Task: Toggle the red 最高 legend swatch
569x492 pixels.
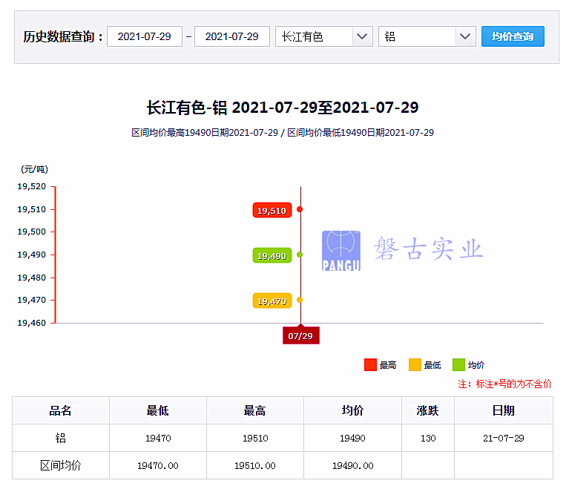Action: 370,364
